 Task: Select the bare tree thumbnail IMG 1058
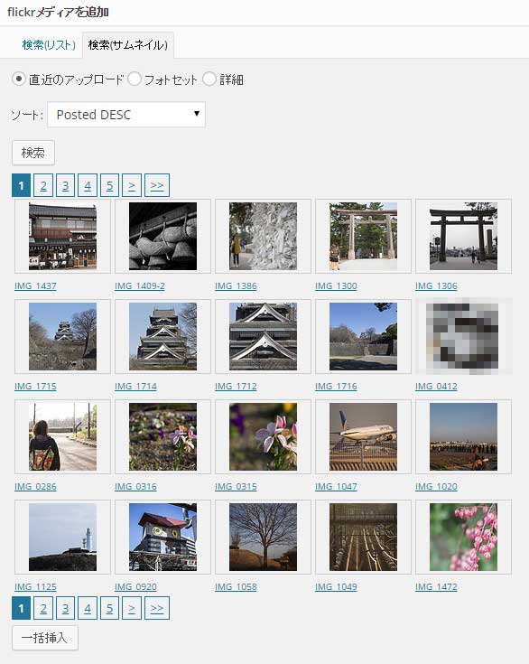point(264,537)
